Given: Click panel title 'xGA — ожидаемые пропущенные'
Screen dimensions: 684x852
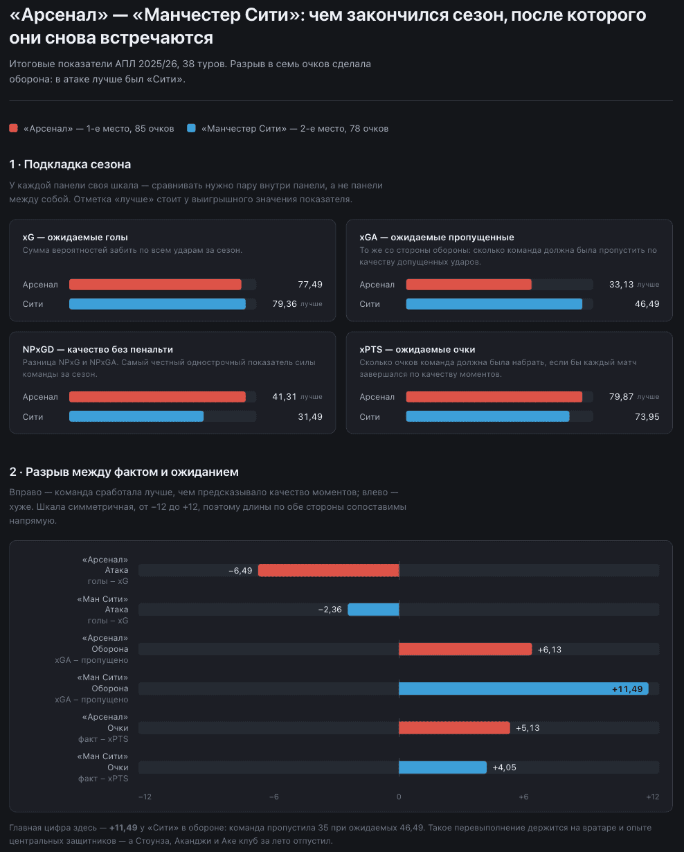Looking at the screenshot, I should [437, 237].
